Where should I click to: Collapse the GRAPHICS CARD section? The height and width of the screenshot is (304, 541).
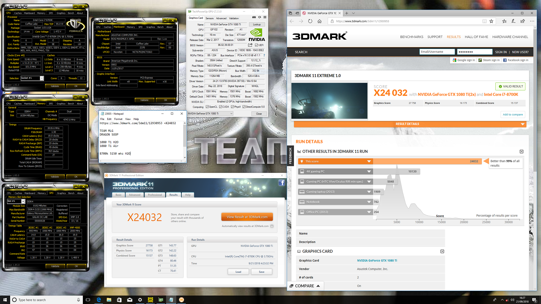tap(442, 251)
